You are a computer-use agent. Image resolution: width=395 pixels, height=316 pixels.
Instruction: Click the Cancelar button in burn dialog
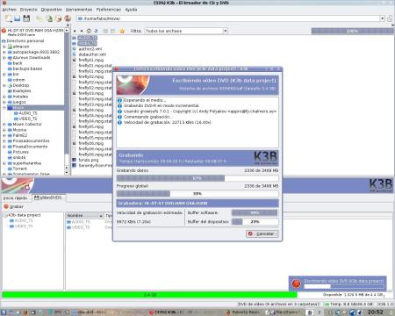point(262,233)
